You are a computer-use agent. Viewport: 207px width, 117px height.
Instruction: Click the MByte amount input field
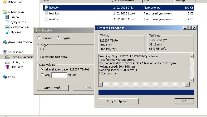59,75
